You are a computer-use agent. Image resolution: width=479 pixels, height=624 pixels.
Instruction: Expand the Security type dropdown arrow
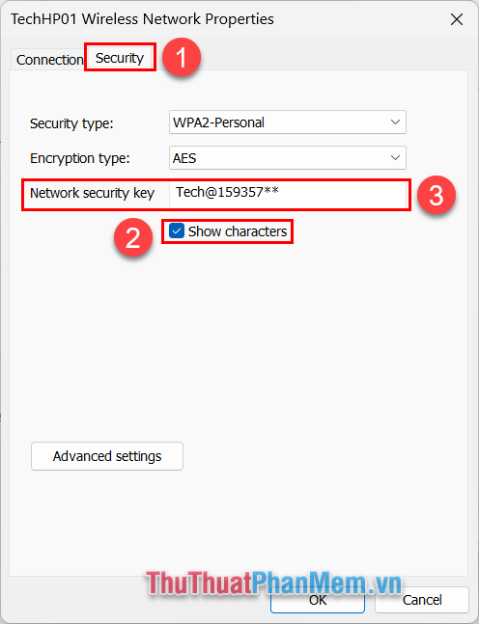[x=395, y=122]
